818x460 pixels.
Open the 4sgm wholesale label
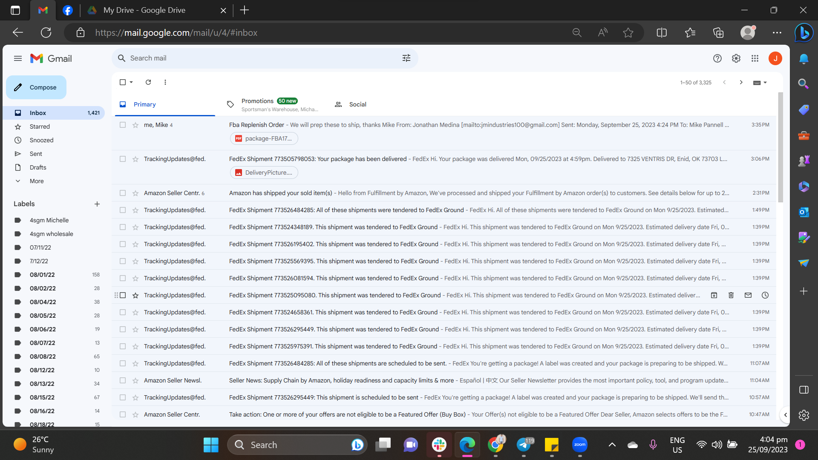51,234
